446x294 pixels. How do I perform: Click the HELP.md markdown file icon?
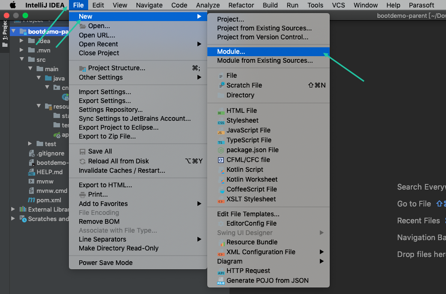point(31,172)
